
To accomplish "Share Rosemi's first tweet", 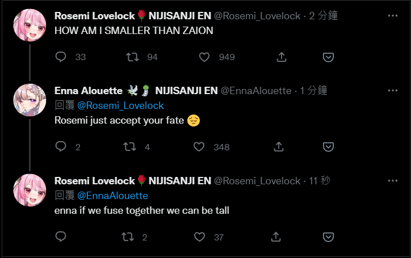I will [x=282, y=57].
